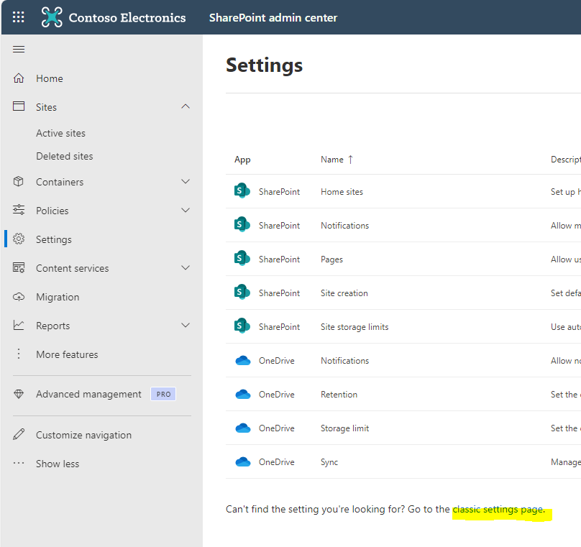581x547 pixels.
Task: Open the Sync setting
Action: tap(329, 462)
